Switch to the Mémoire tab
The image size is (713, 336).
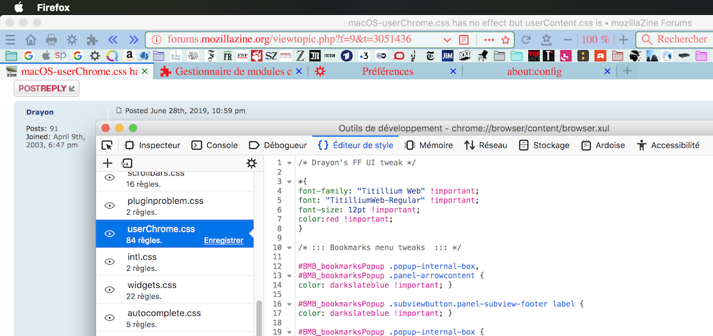tap(428, 145)
